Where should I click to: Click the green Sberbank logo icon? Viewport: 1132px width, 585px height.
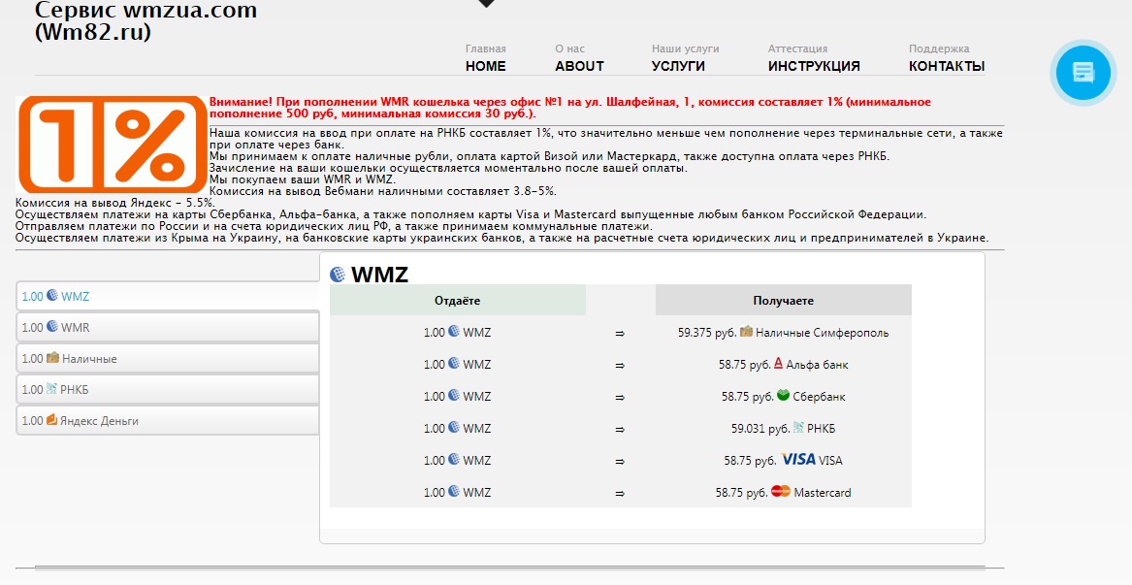(x=783, y=396)
